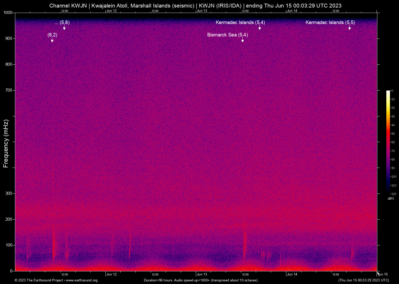The image size is (399, 284).
Task: Click the dBFS color scale bar
Action: 388,142
